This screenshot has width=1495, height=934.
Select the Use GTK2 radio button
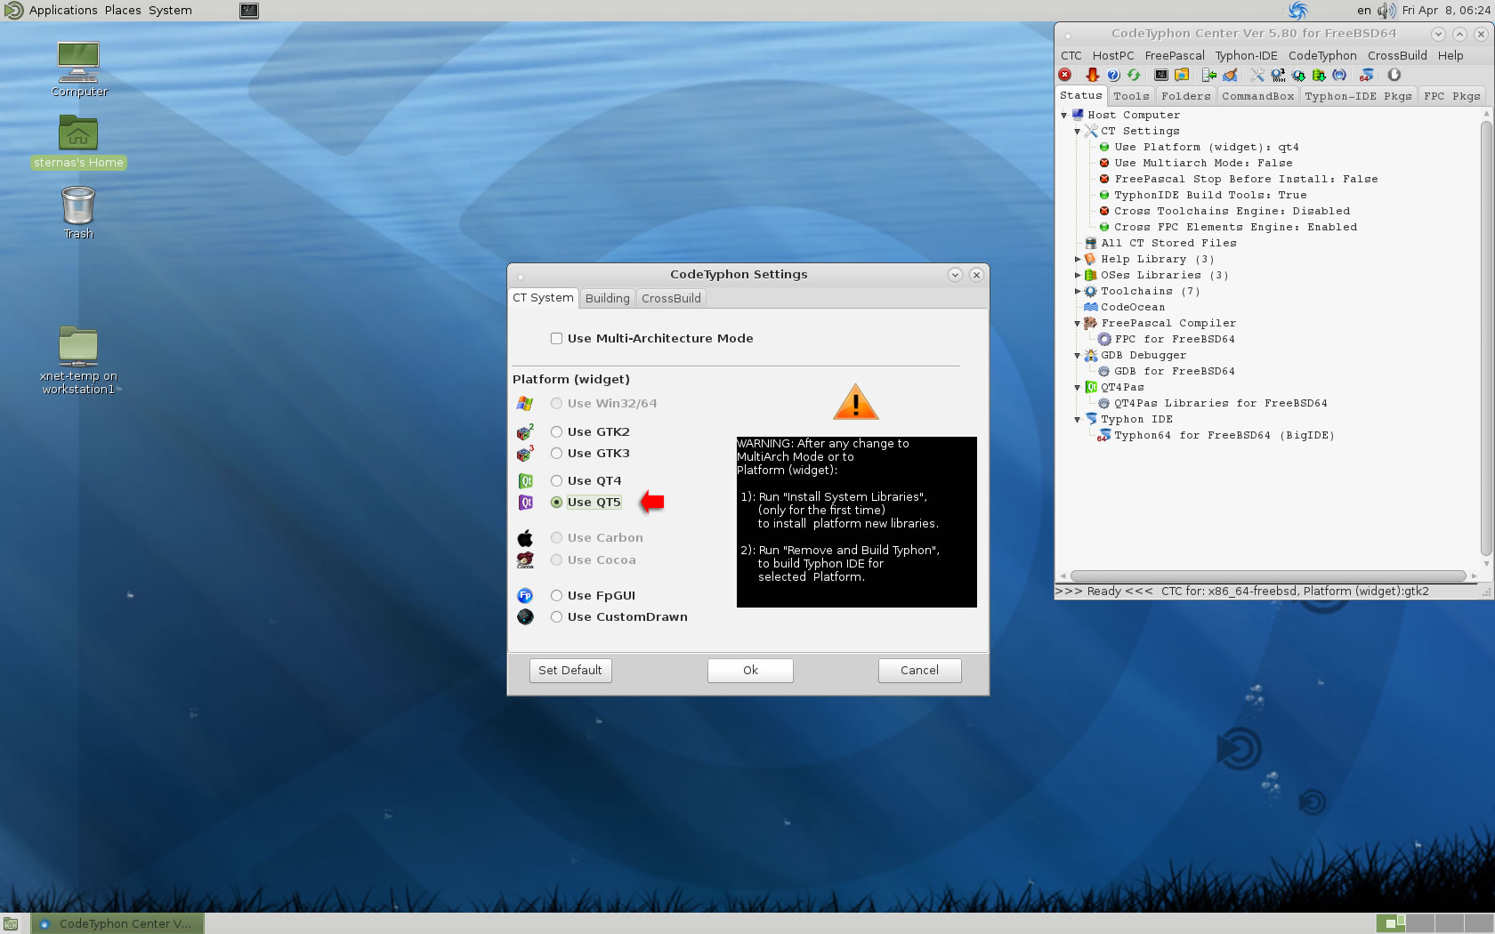pyautogui.click(x=556, y=431)
